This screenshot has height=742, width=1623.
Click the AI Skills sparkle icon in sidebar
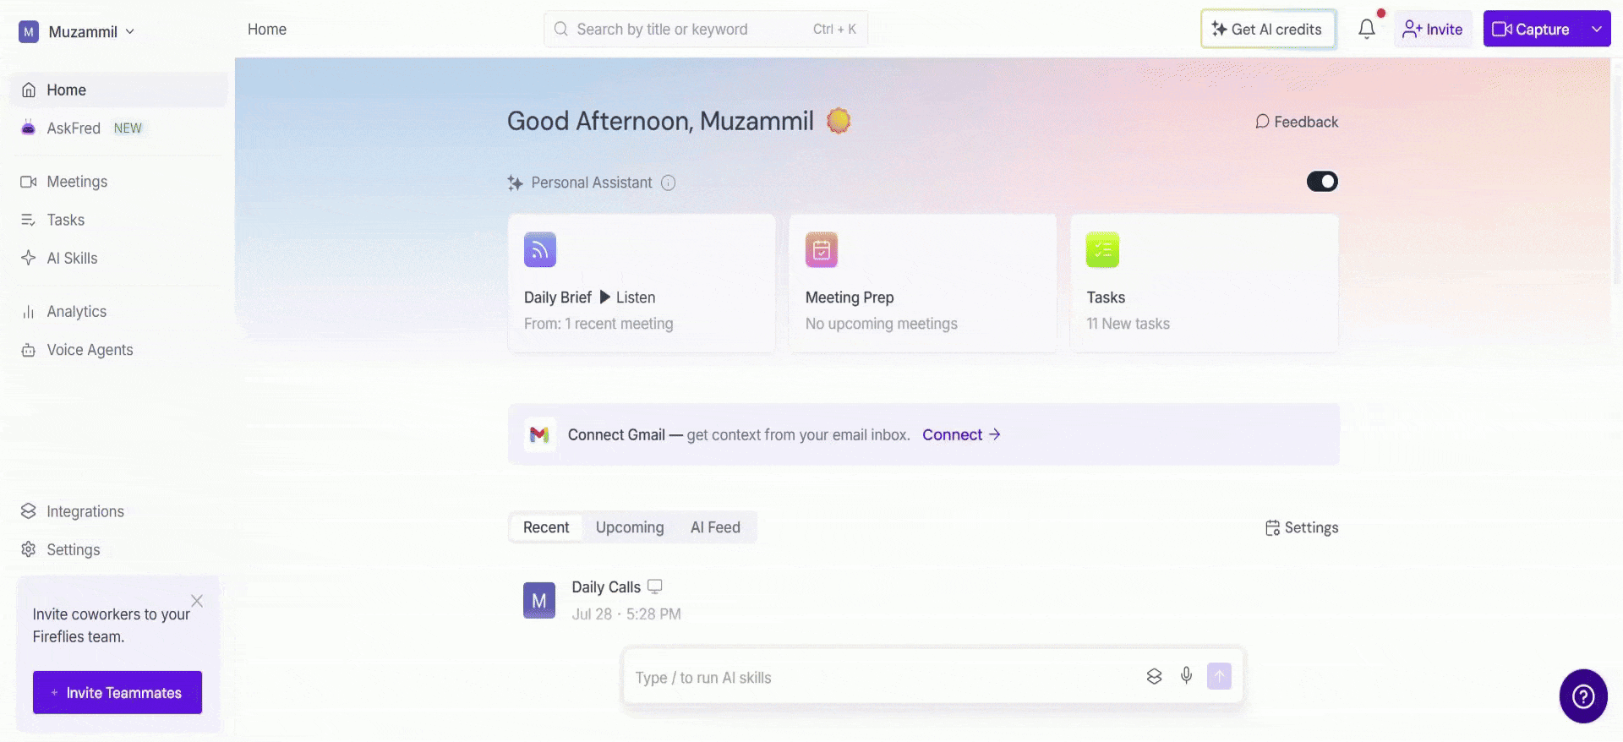[29, 258]
